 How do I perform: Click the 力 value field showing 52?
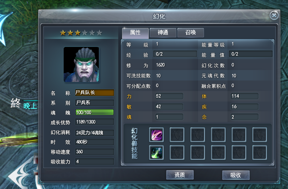[x=169, y=96]
